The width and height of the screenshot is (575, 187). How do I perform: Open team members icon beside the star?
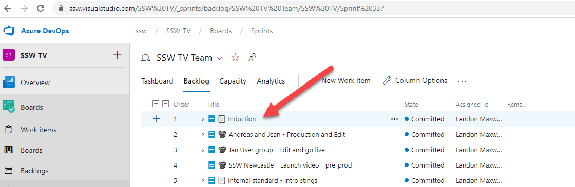tap(252, 57)
